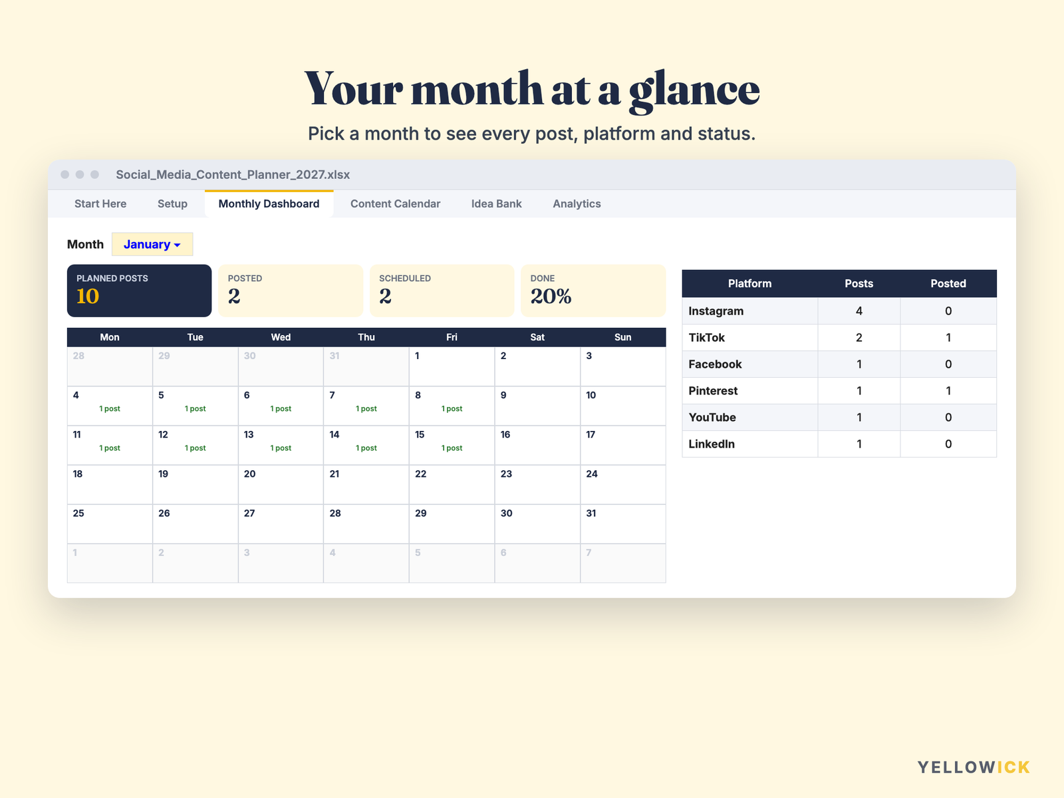Click the Mon calendar column header

(110, 337)
